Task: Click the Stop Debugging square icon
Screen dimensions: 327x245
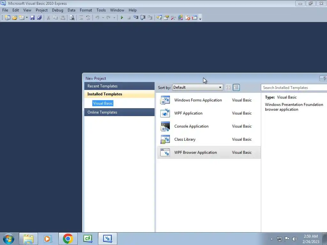Action: [x=129, y=18]
